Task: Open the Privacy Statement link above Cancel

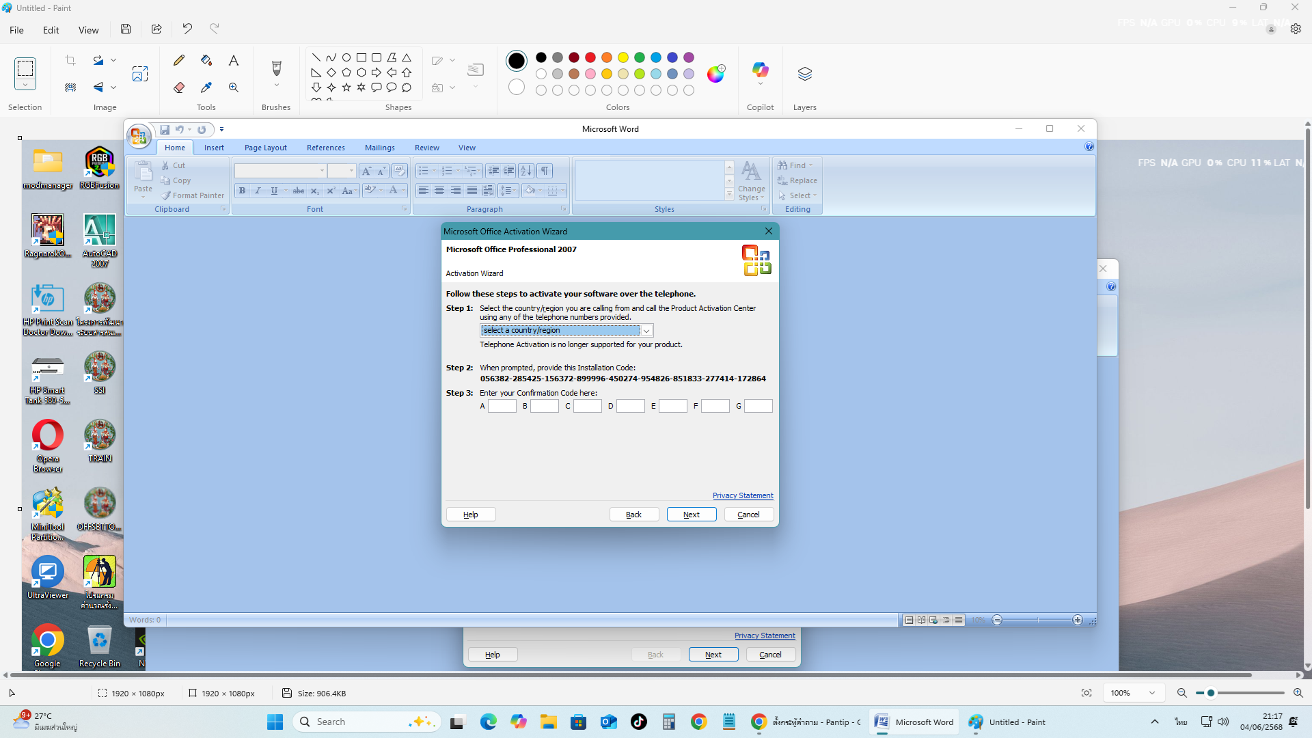Action: coord(743,495)
